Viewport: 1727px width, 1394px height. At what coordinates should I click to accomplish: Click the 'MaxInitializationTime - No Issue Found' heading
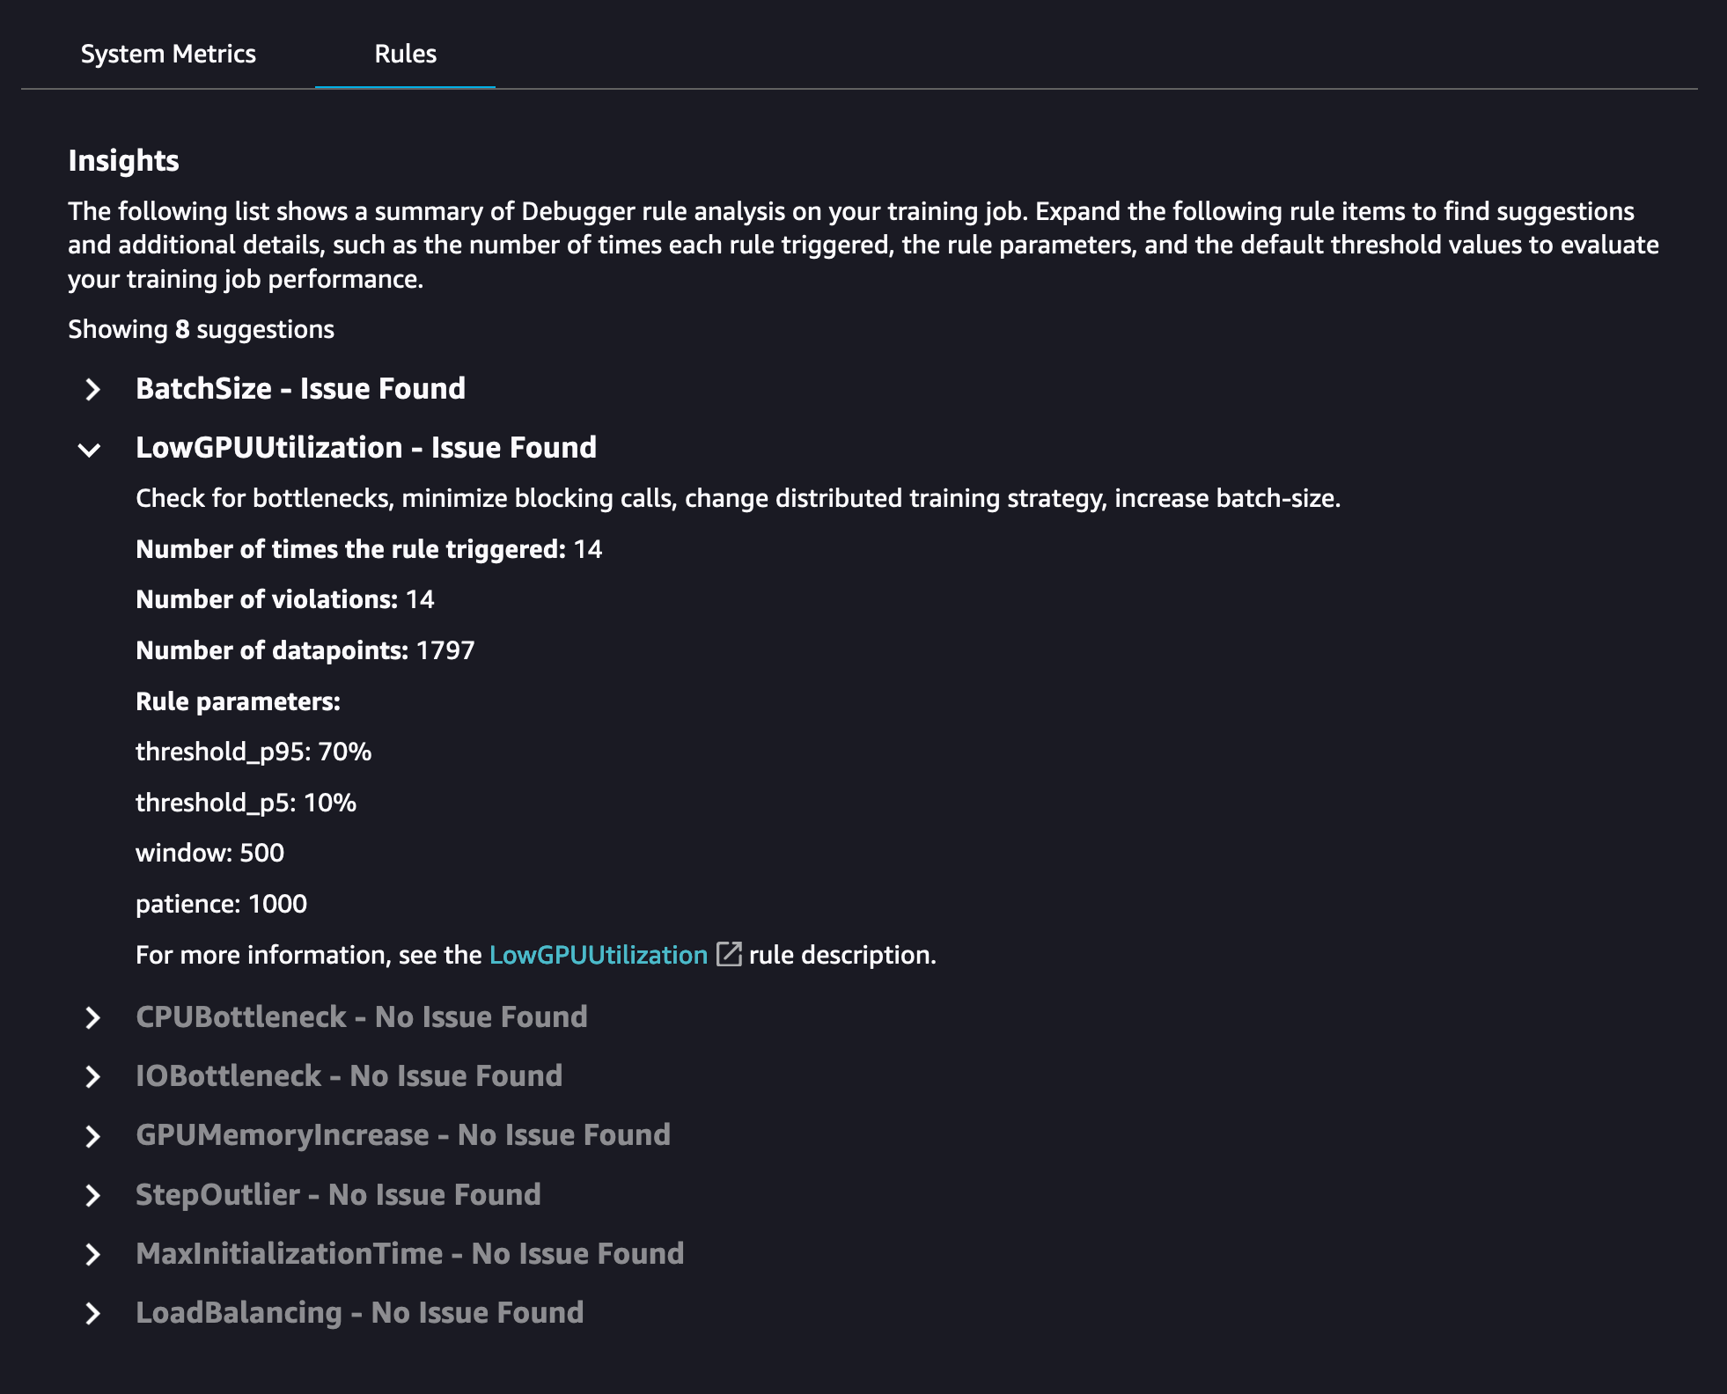(x=409, y=1253)
